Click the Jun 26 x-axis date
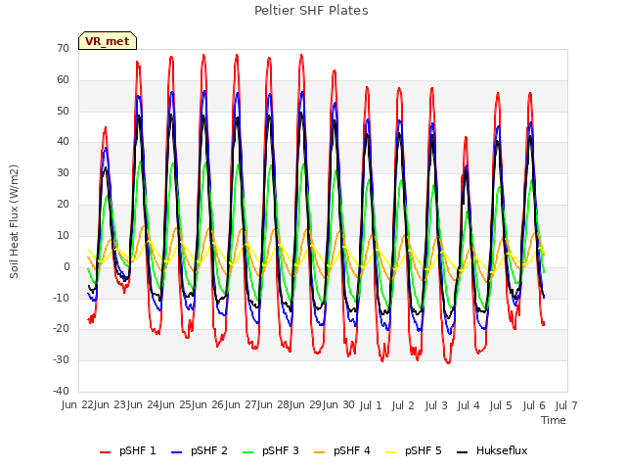The width and height of the screenshot is (626, 470). pyautogui.click(x=208, y=405)
